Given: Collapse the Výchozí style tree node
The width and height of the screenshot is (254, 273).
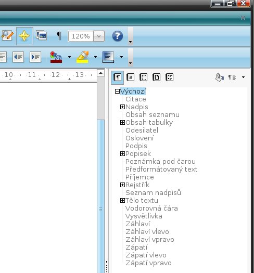Looking at the screenshot, I should click(x=117, y=91).
